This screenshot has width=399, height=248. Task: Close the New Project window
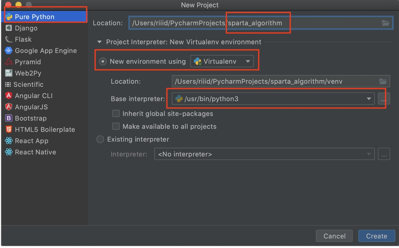pyautogui.click(x=8, y=4)
